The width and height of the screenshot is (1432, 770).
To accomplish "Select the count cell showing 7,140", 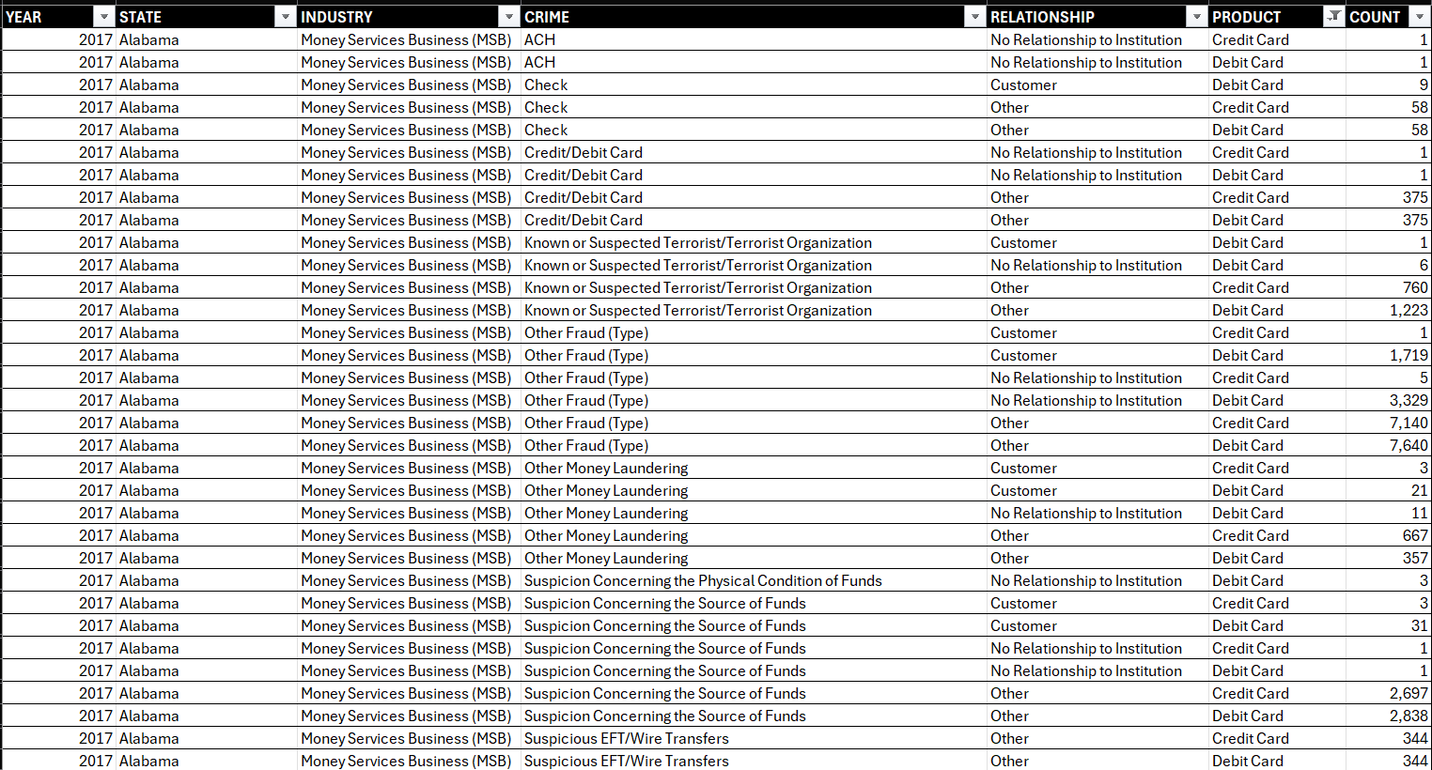I will (x=1389, y=423).
